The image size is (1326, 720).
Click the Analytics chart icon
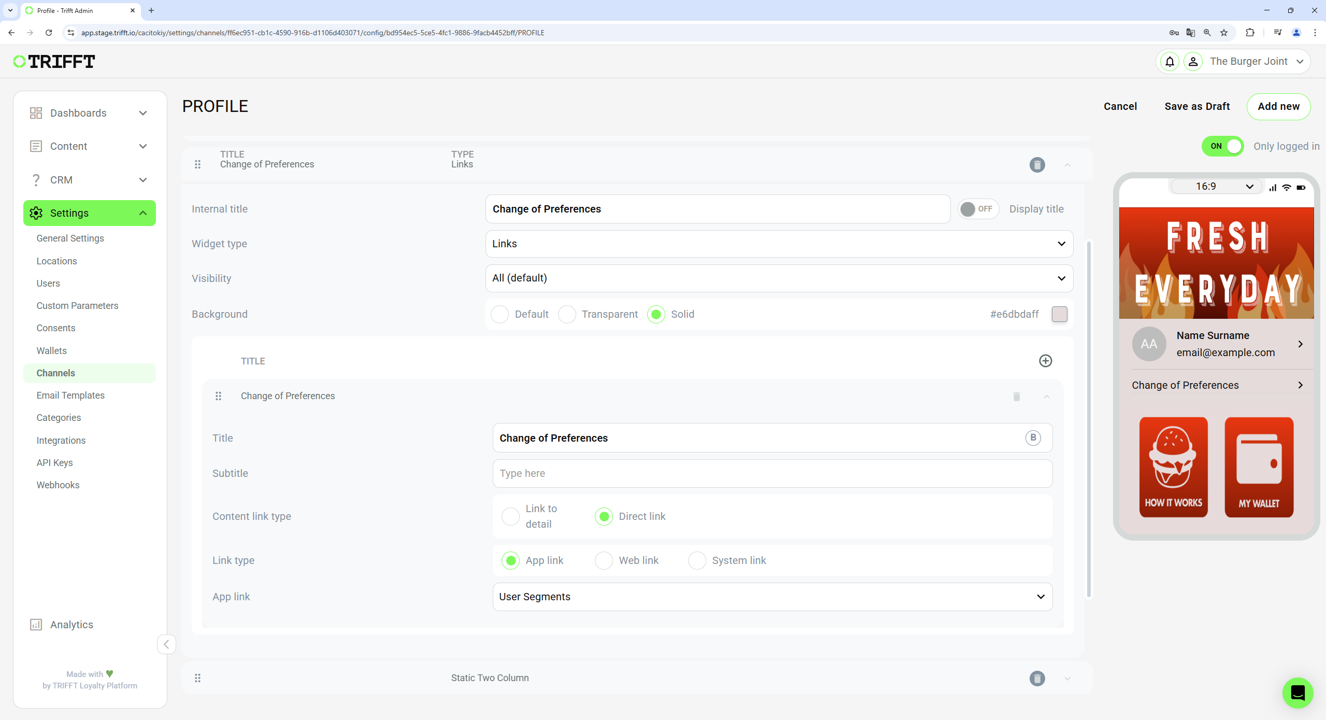36,625
